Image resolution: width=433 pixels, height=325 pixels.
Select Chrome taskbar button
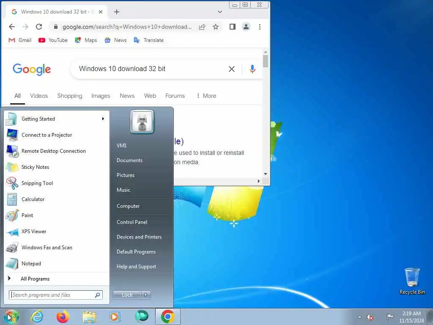(167, 317)
